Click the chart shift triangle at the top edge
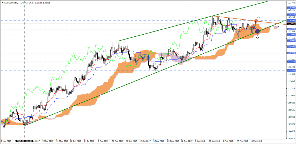This screenshot has width=296, height=144. coord(258,1)
